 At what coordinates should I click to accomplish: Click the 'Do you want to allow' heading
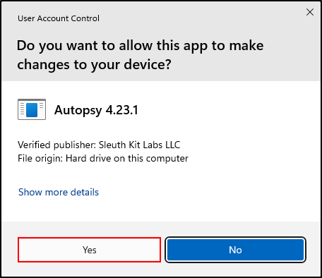pos(141,55)
